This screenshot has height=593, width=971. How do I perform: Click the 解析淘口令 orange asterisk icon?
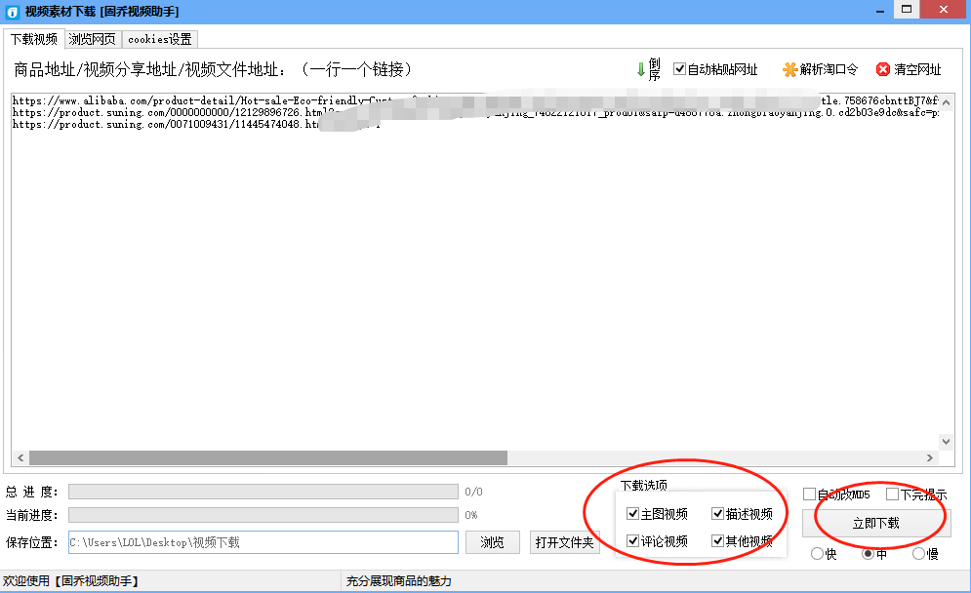pos(790,69)
